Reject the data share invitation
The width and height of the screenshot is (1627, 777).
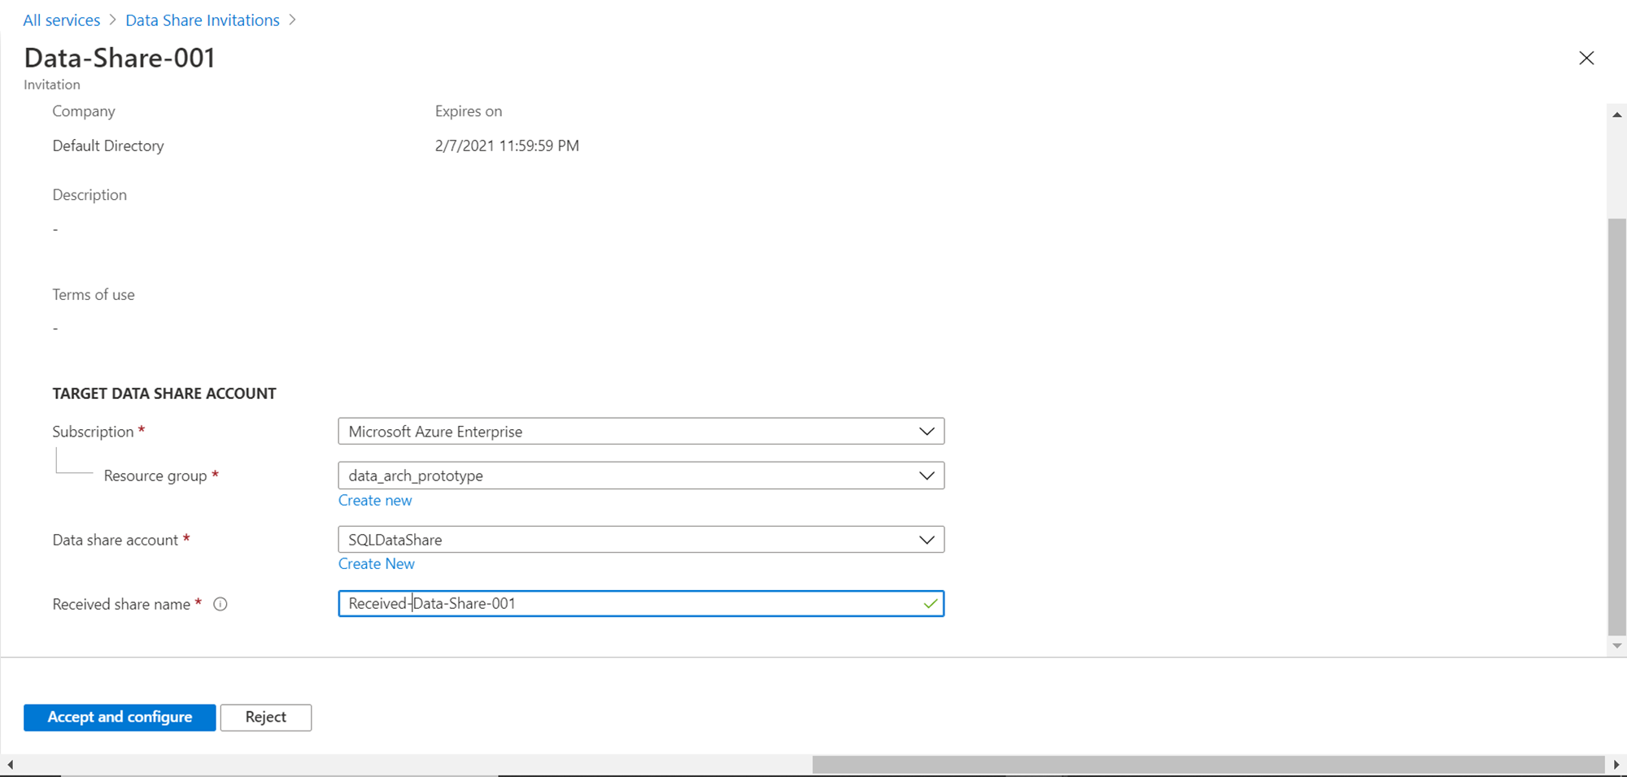[266, 717]
